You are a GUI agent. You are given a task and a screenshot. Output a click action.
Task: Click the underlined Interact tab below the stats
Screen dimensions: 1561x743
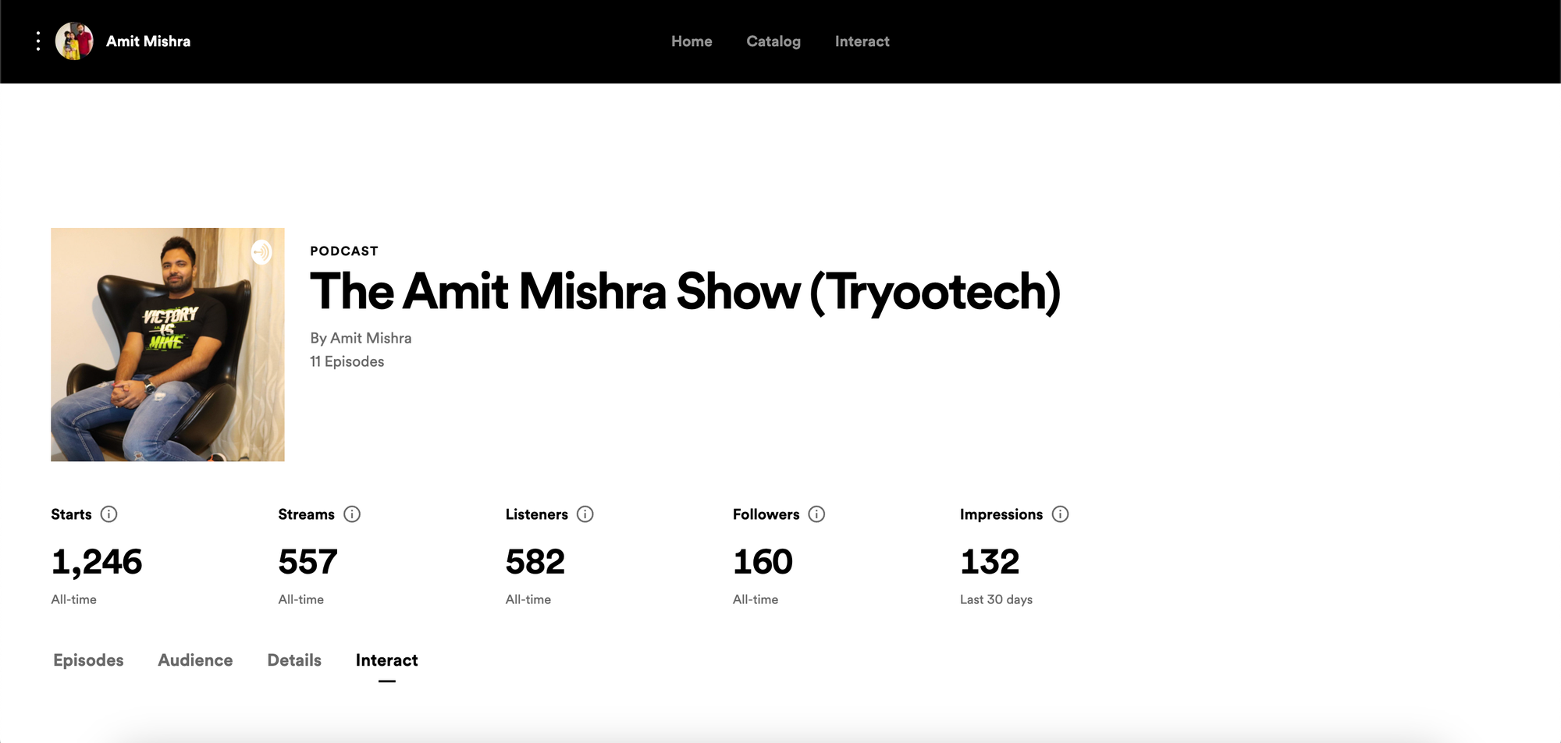[x=386, y=660]
